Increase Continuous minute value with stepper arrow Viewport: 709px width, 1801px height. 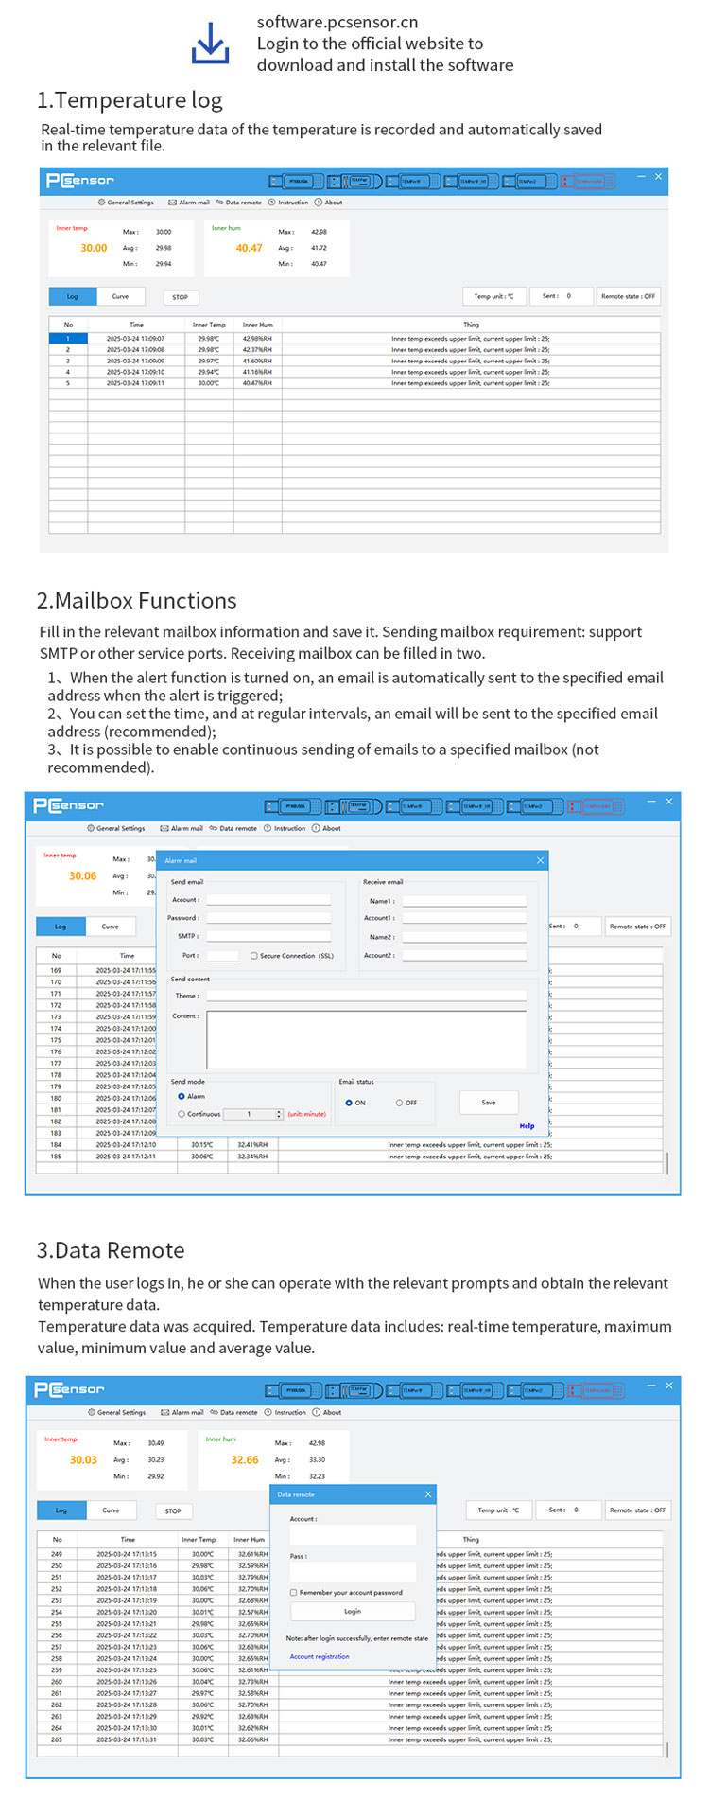point(279,1112)
